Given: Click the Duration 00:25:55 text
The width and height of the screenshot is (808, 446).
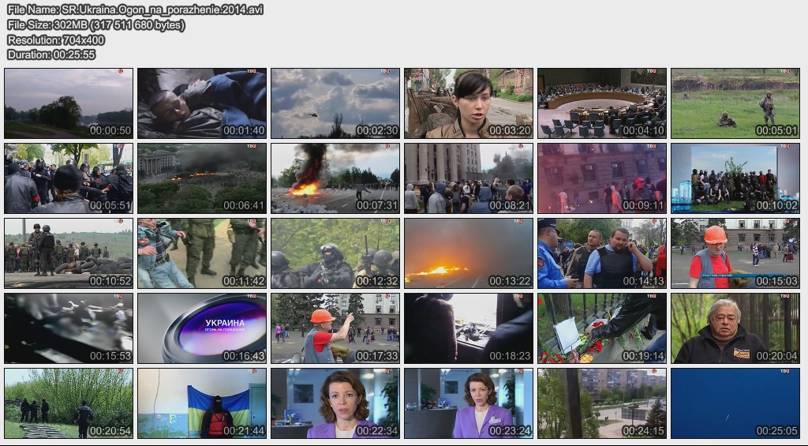Looking at the screenshot, I should point(51,54).
